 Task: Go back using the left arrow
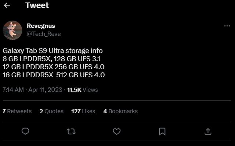pos(7,6)
